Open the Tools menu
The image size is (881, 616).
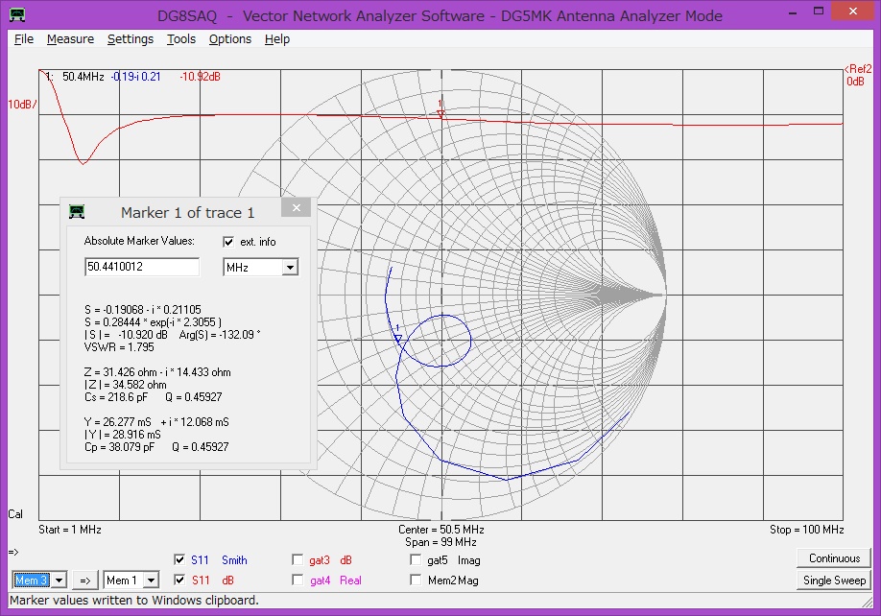click(181, 39)
